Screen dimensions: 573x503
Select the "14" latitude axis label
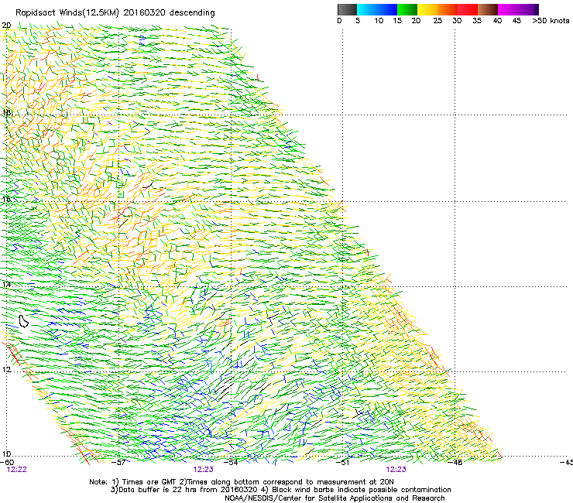pos(6,284)
